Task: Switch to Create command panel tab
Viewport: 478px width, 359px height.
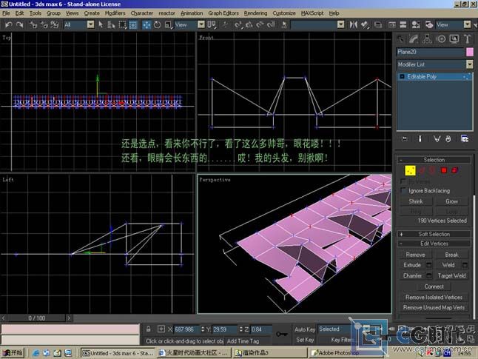Action: 400,39
